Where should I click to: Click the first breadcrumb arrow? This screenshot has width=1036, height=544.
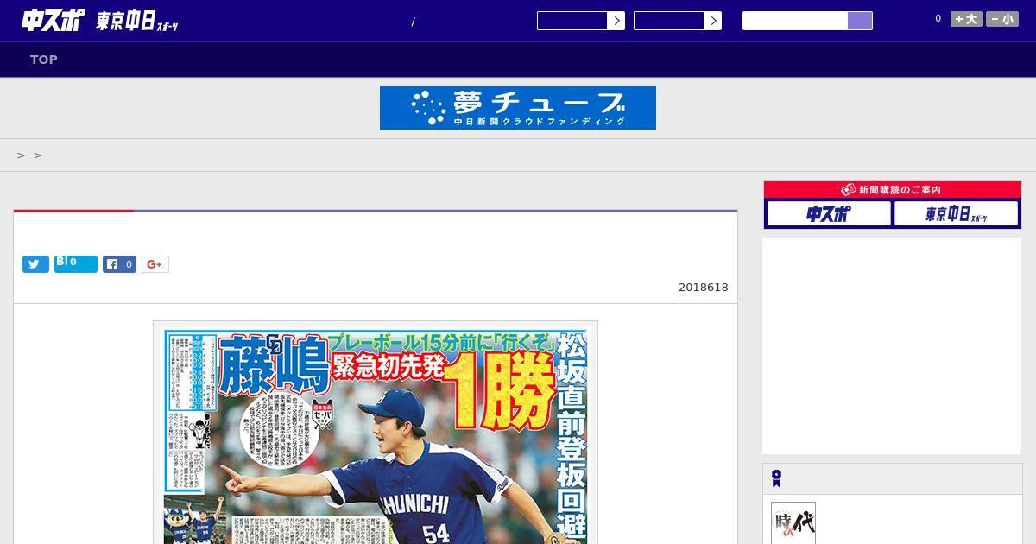point(21,155)
